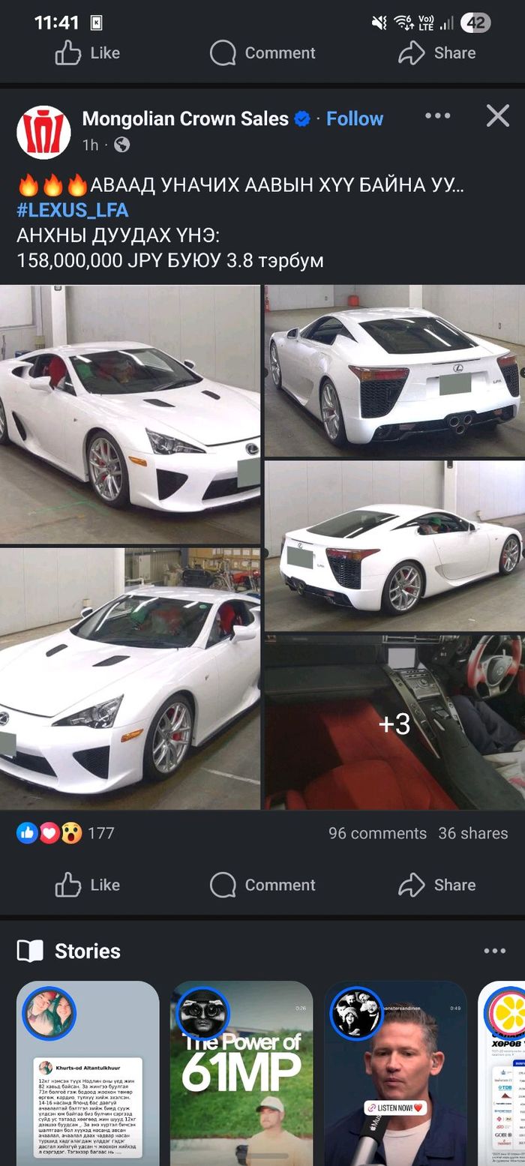
Task: Dismiss the Mongolian Crown Sales post
Action: [497, 115]
